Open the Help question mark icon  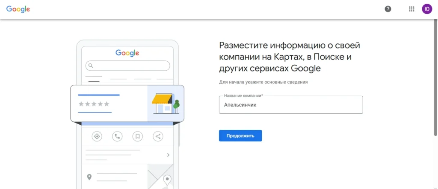point(388,9)
